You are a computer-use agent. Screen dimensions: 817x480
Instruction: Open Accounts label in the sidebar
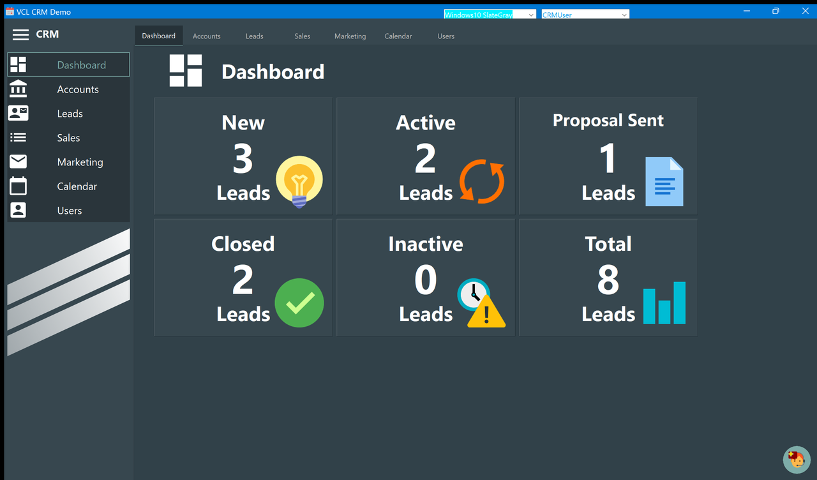pyautogui.click(x=78, y=89)
